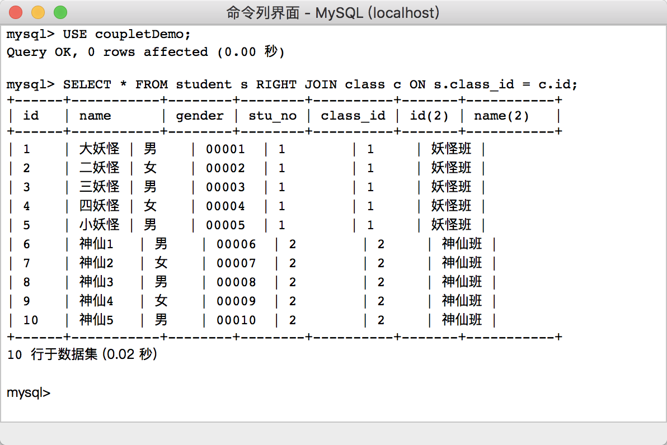The height and width of the screenshot is (445, 667).
Task: Select stu_no value 00010
Action: pos(236,320)
